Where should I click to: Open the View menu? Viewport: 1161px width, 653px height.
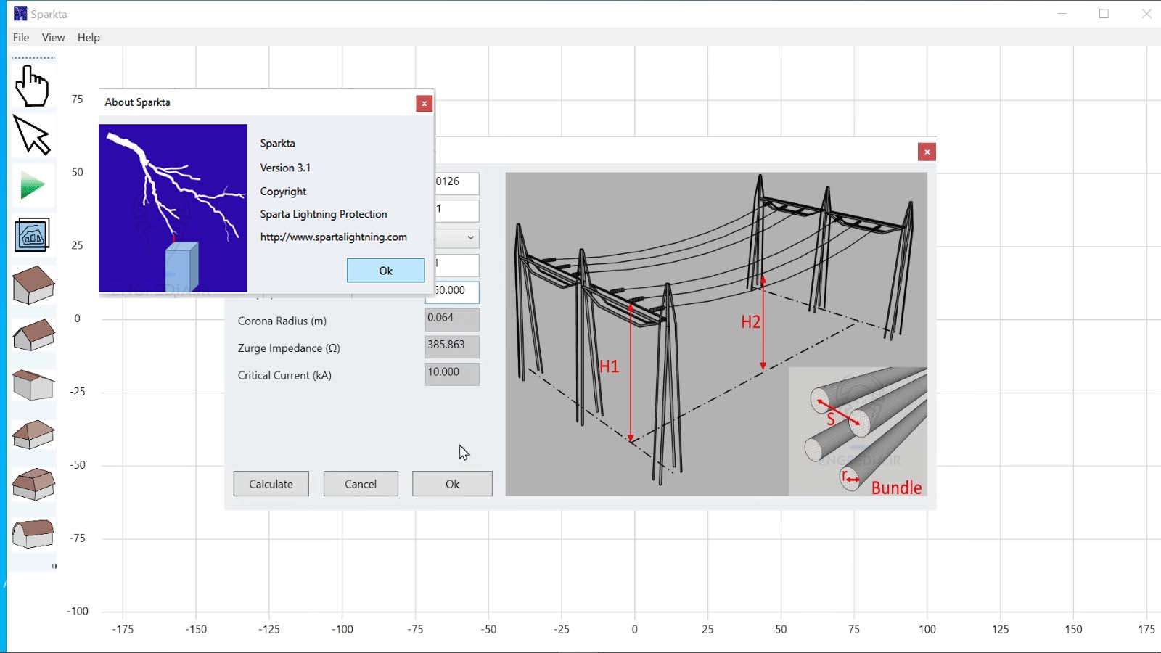[53, 38]
